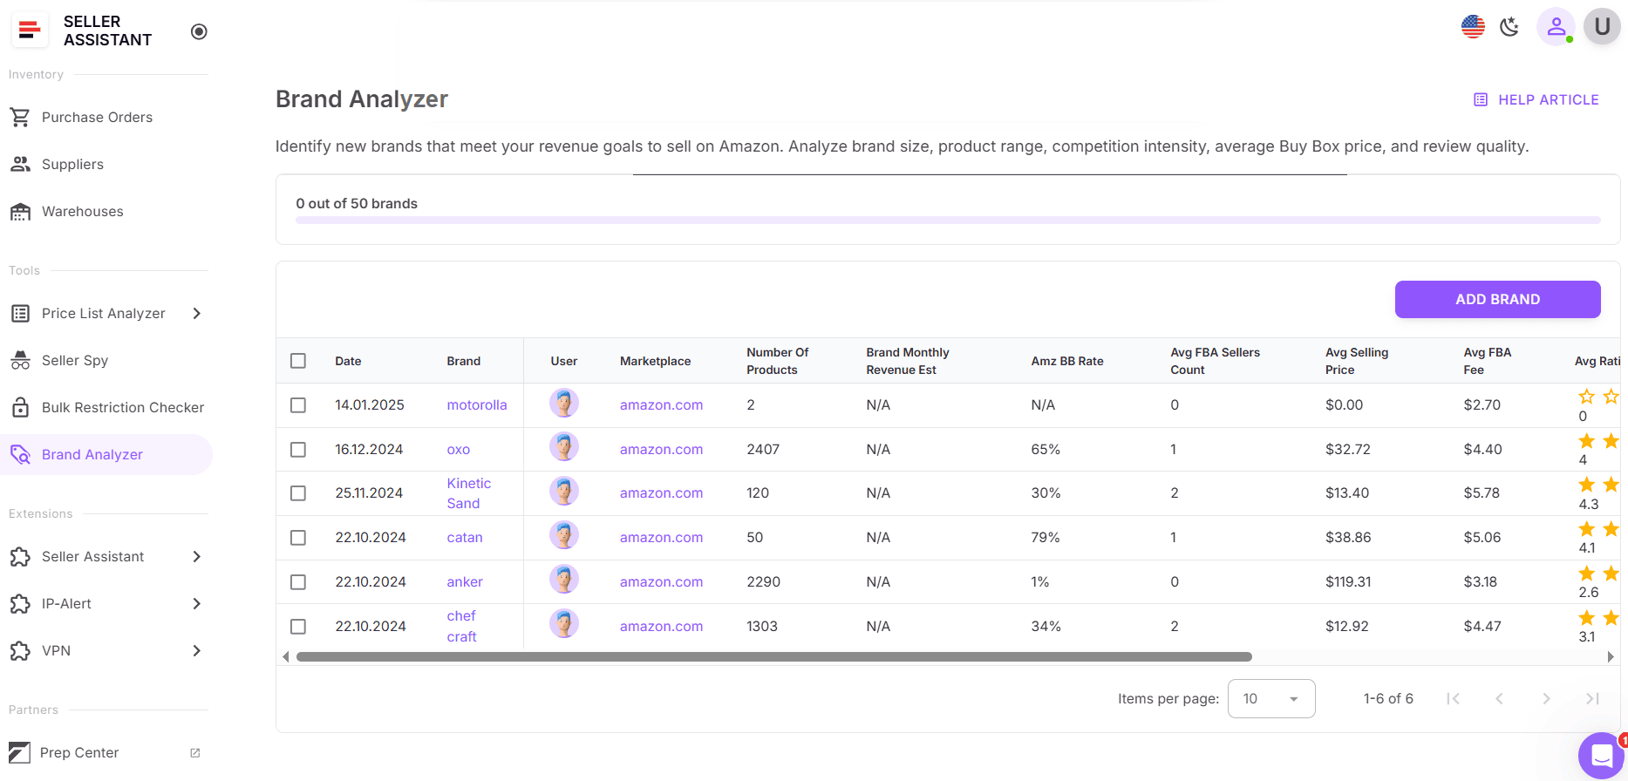This screenshot has height=781, width=1628.
Task: Go to last page pagination icon
Action: [x=1592, y=698]
